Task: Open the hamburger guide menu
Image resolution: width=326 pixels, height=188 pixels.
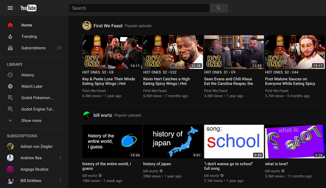Action: (10, 8)
